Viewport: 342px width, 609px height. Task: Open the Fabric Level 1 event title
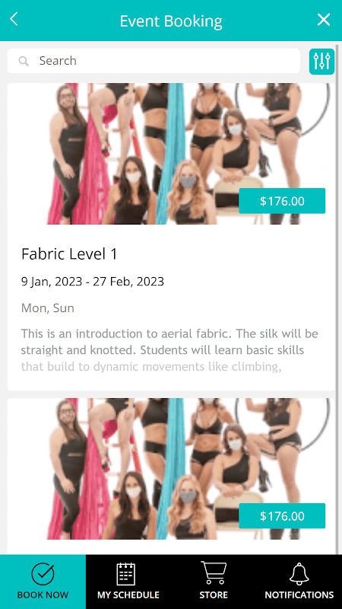(69, 254)
